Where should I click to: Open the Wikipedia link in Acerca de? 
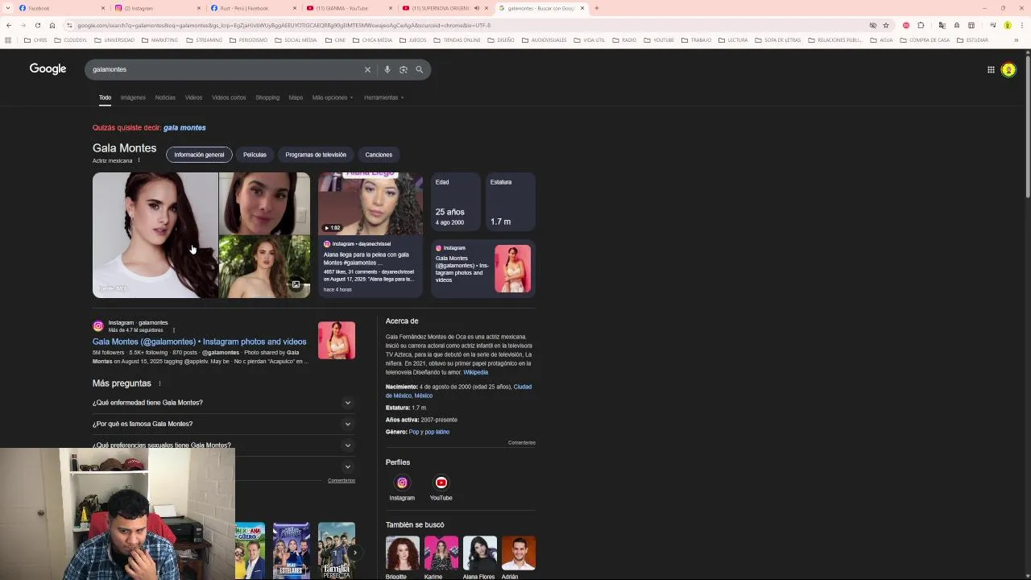point(475,372)
